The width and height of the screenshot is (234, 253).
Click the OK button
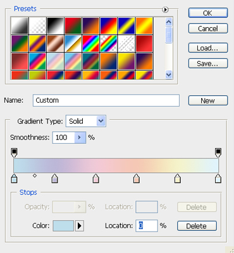click(x=208, y=13)
